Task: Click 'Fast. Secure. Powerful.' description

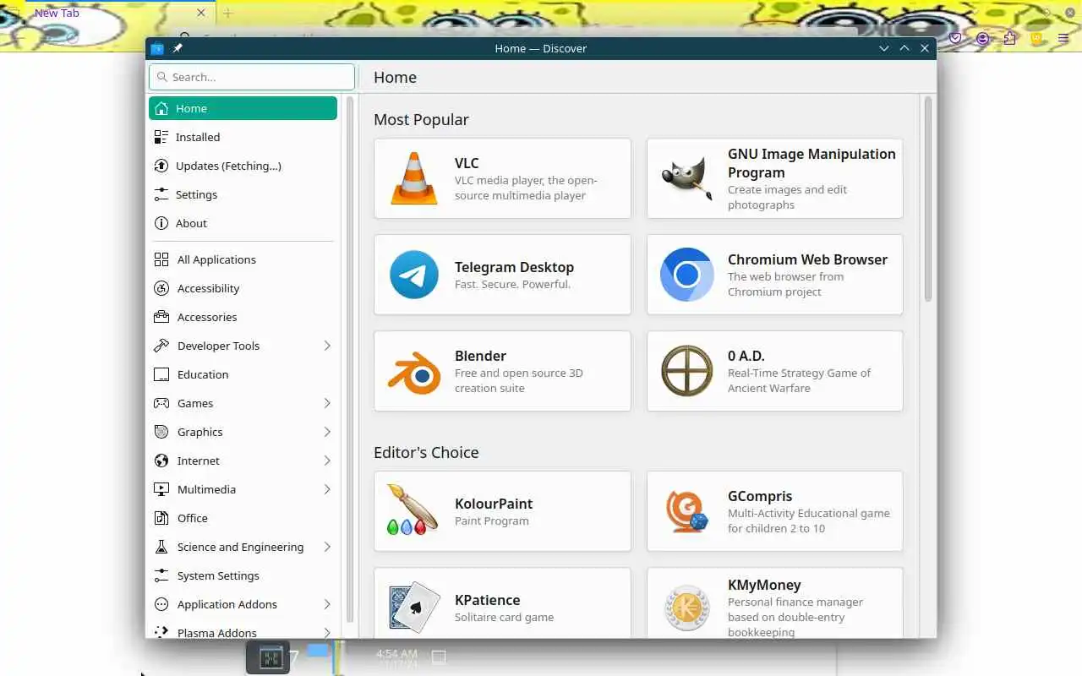Action: coord(512,284)
